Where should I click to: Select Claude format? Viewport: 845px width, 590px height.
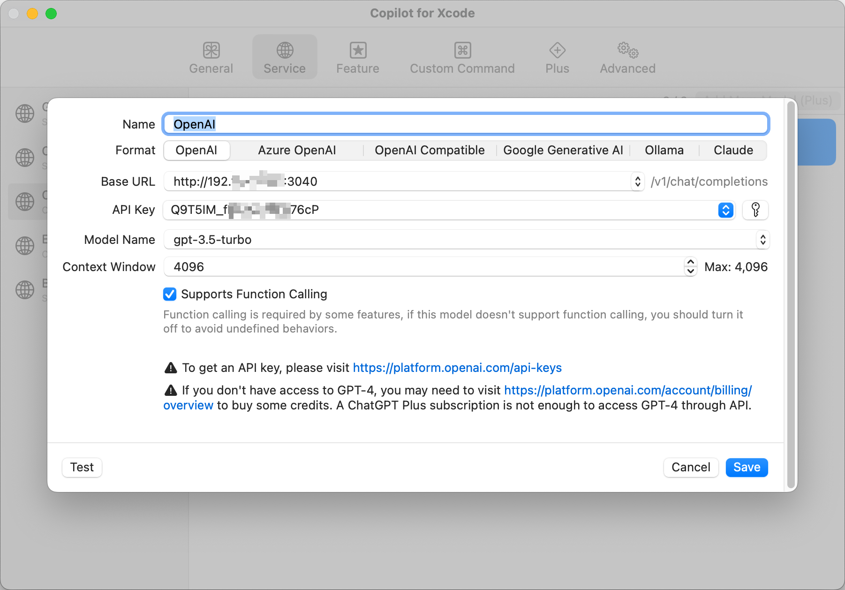pos(733,150)
